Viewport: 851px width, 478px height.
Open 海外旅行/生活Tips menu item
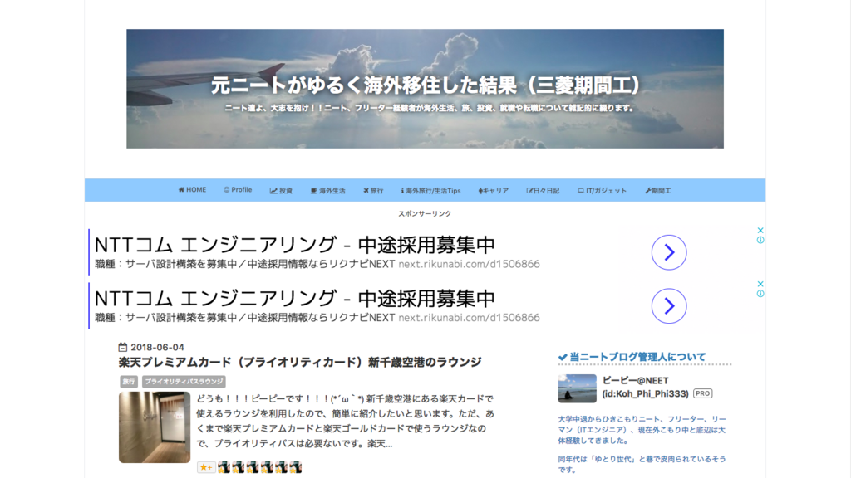(431, 191)
